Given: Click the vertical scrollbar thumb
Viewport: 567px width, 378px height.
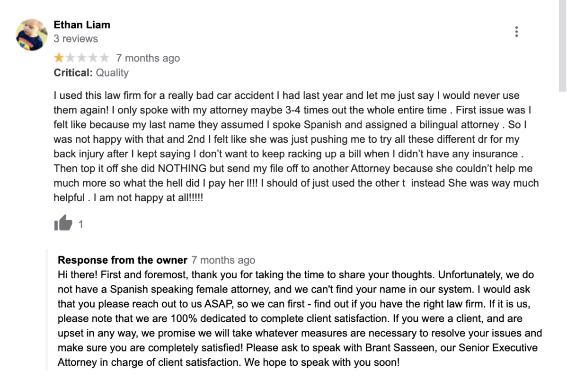Looking at the screenshot, I should 562,45.
